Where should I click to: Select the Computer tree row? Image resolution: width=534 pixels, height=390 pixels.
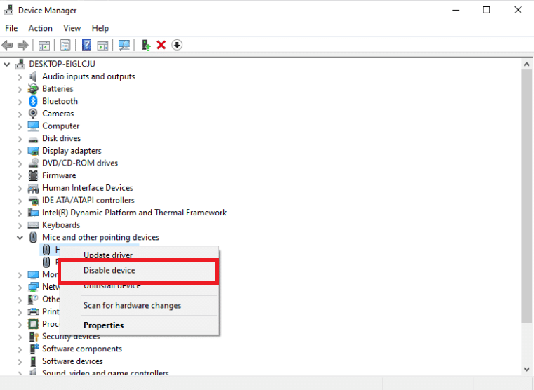[60, 126]
